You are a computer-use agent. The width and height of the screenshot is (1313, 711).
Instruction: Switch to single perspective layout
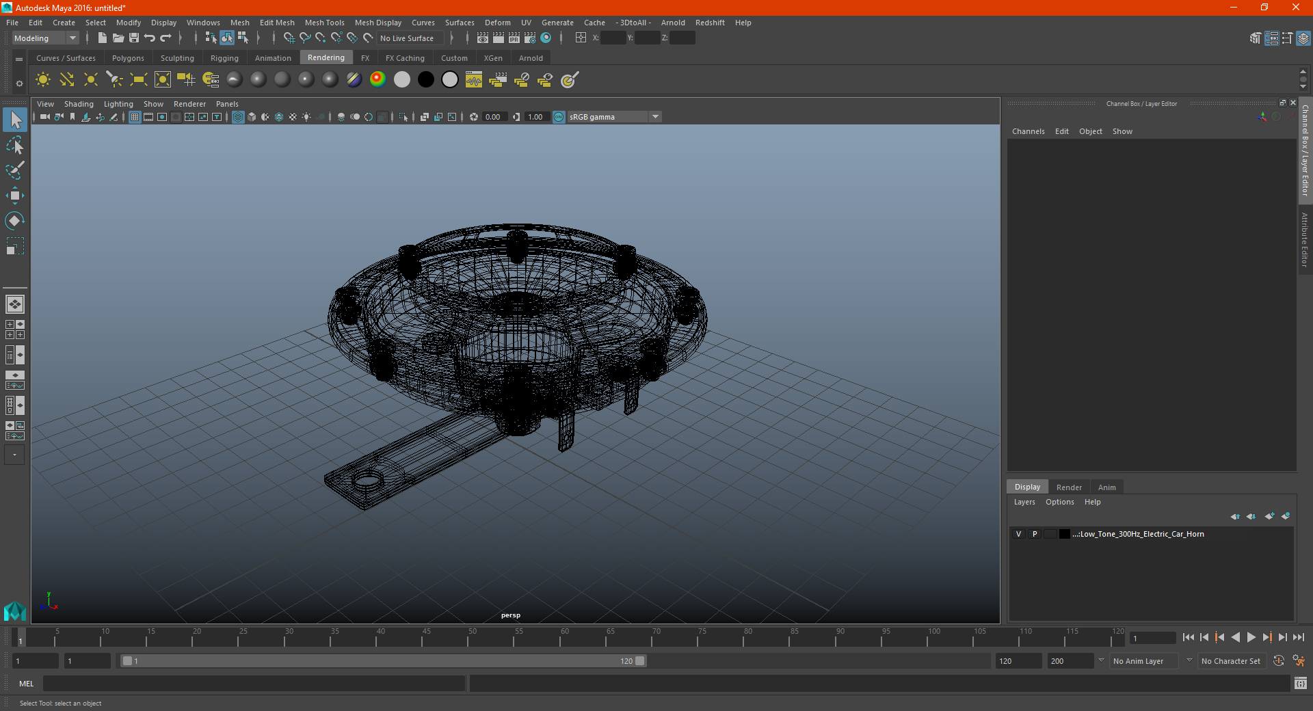click(x=15, y=304)
